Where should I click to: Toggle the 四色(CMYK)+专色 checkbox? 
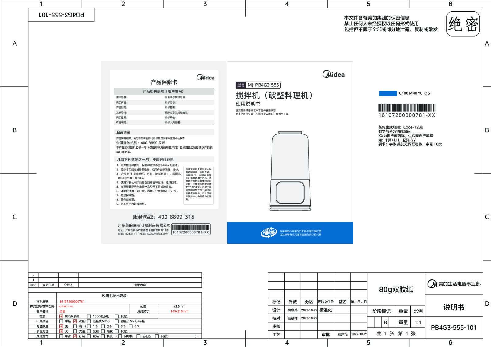(117, 321)
